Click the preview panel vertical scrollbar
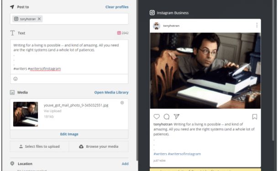The height and width of the screenshot is (171, 278). click(x=274, y=71)
